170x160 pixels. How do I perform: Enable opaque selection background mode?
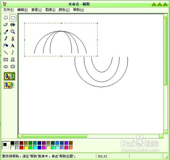pos(10,76)
